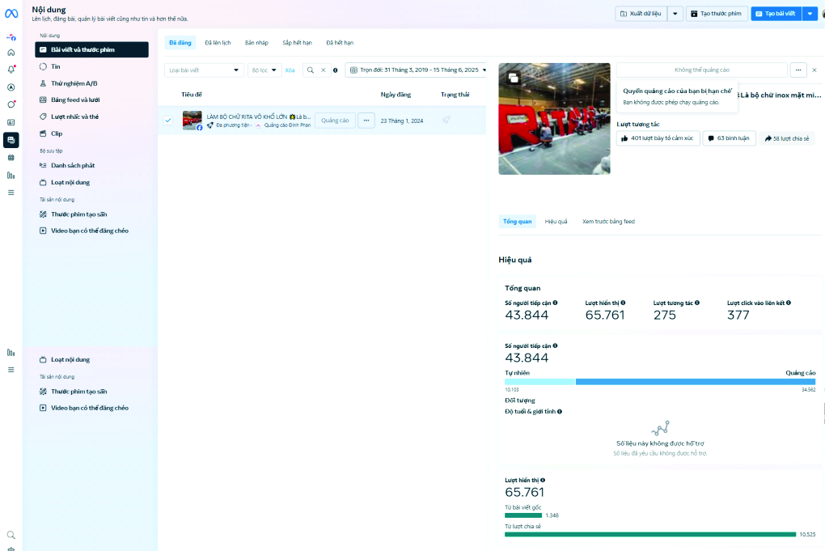Click the search icon in filter bar
The width and height of the screenshot is (825, 551).
(x=311, y=70)
